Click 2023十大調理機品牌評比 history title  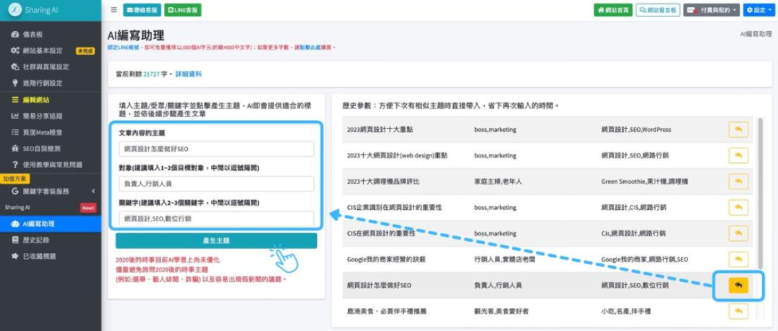click(x=383, y=181)
